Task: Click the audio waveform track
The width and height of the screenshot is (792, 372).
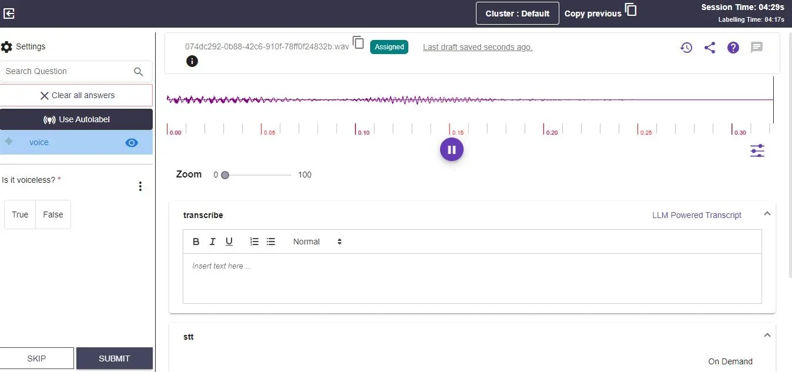Action: [470, 100]
